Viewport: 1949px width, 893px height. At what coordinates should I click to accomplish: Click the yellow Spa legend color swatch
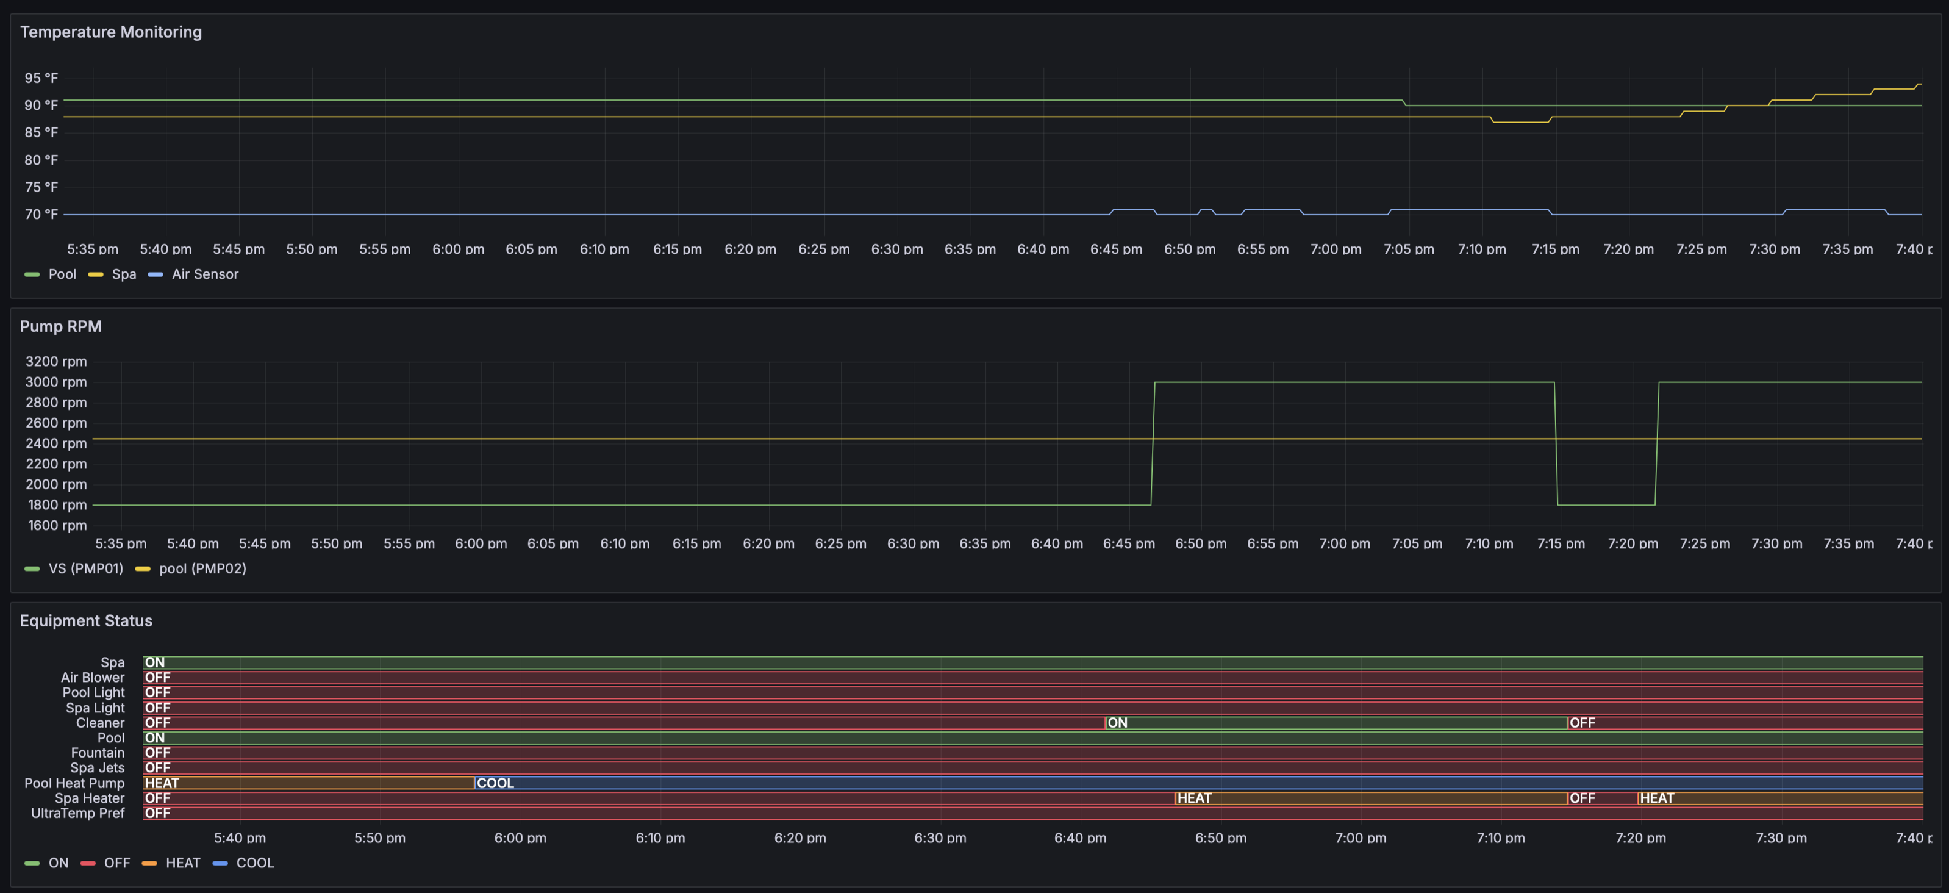(x=95, y=274)
